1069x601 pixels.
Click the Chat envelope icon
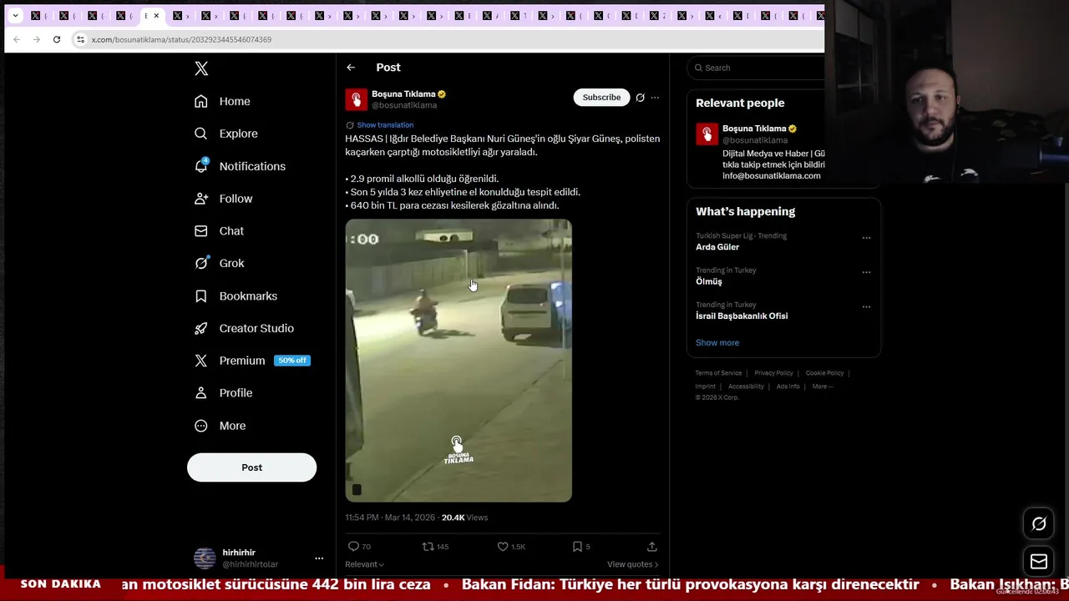201,231
